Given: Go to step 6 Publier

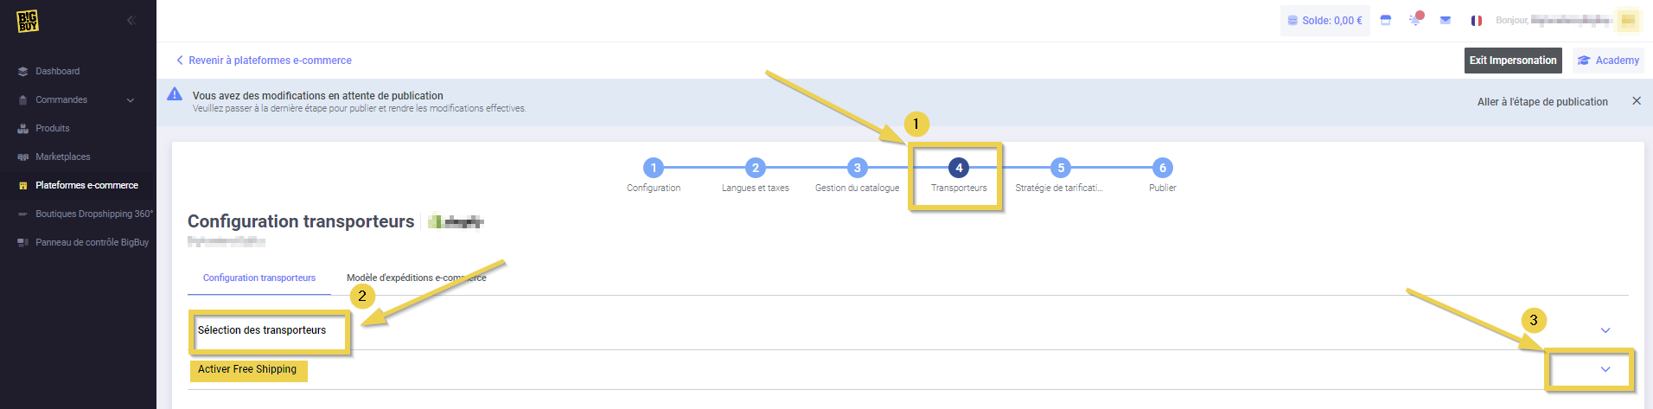Looking at the screenshot, I should click(1162, 168).
